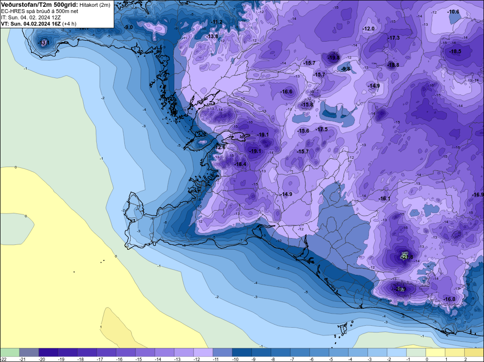
Task: Click the -16.9 value at the map edge
Action: pos(478,195)
